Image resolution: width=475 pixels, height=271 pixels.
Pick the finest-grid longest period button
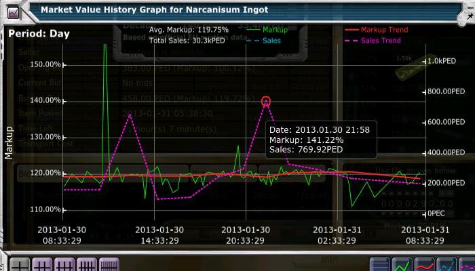point(109,265)
